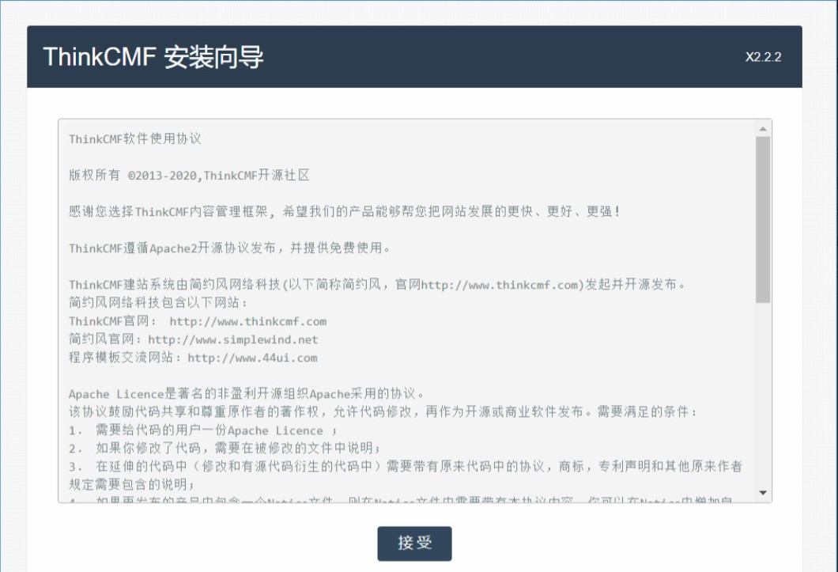838x572 pixels.
Task: Click the 'ThinkCMF建站系统由简约风网络科技' line
Action: (x=377, y=285)
